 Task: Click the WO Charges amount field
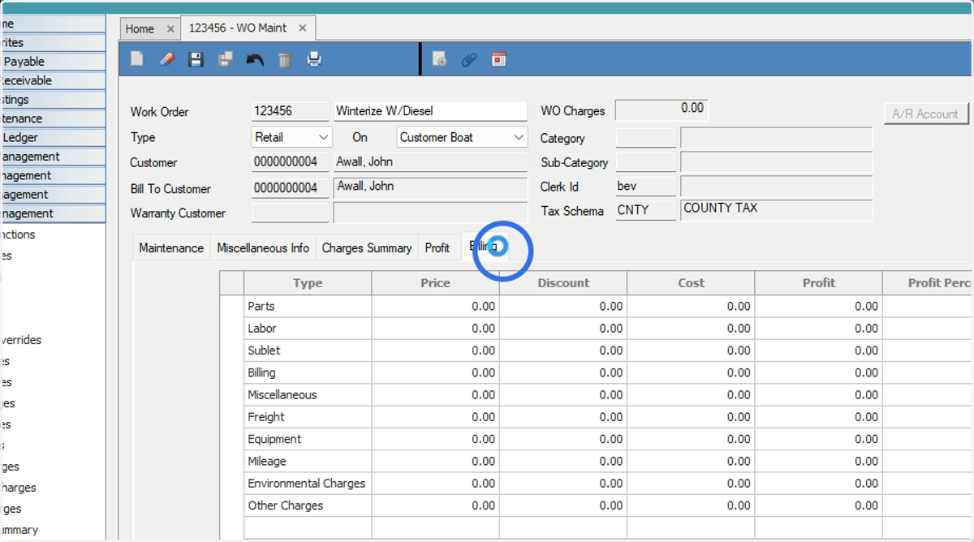point(661,110)
